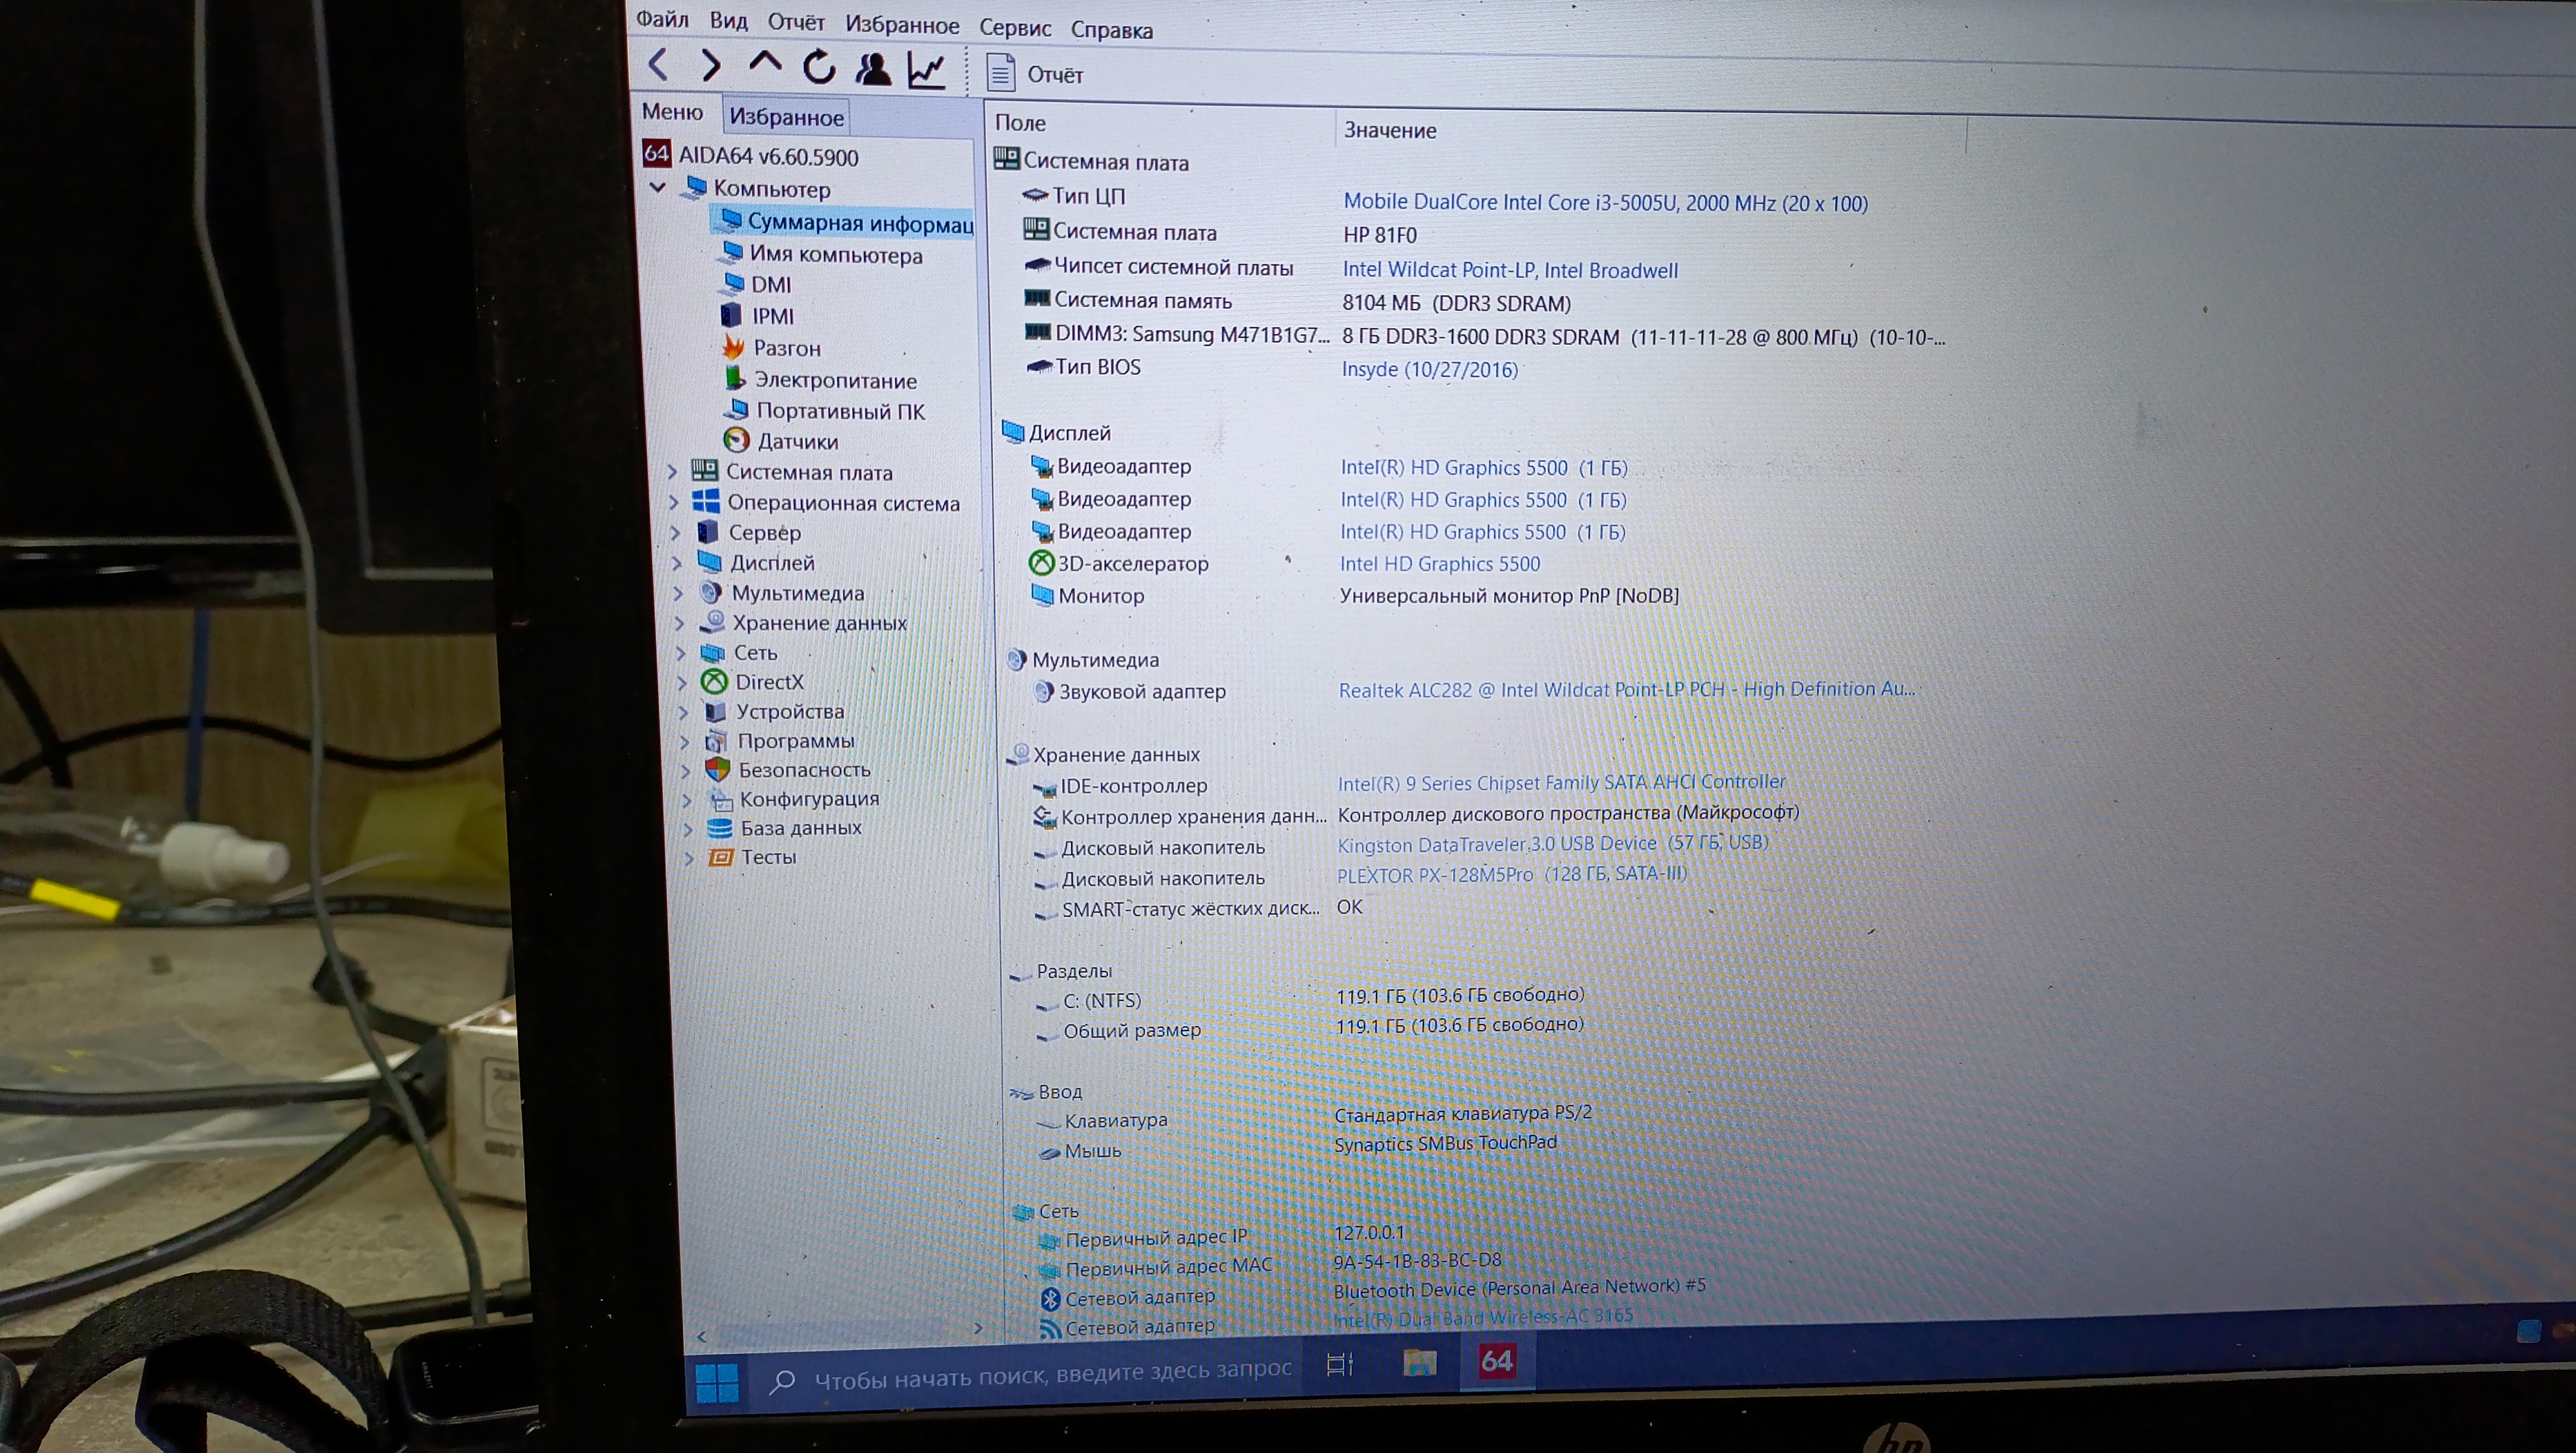
Task: Open the Intel HD Graphics 5500 3D-акселератор link
Action: [1440, 564]
